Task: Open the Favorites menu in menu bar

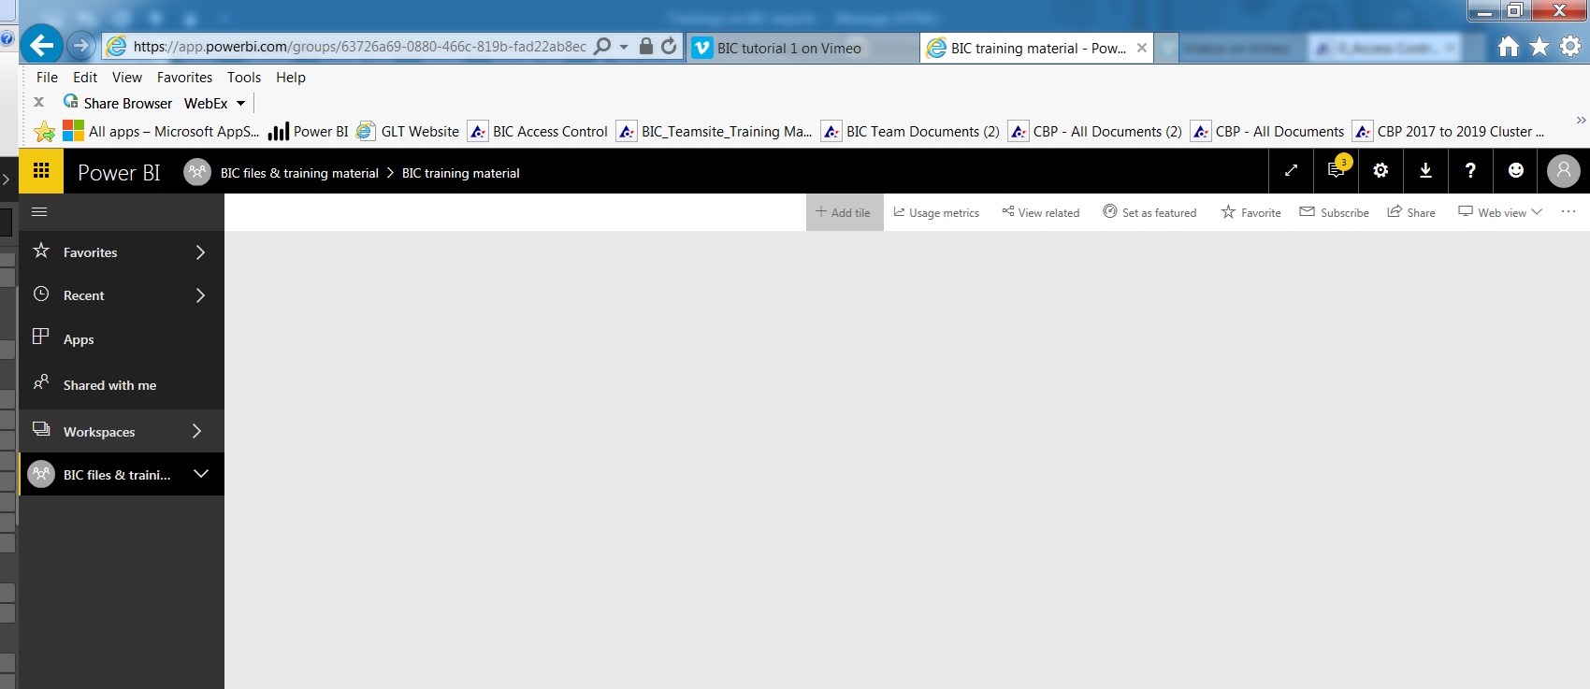Action: click(184, 78)
